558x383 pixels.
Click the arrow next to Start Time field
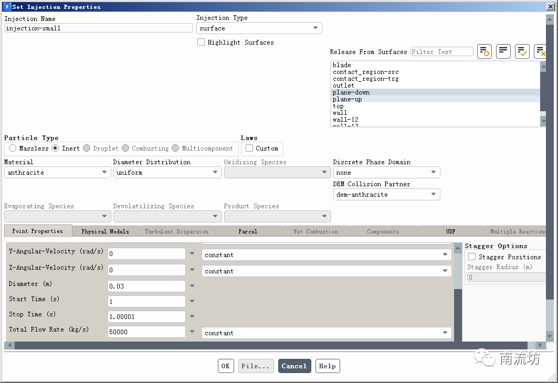192,302
